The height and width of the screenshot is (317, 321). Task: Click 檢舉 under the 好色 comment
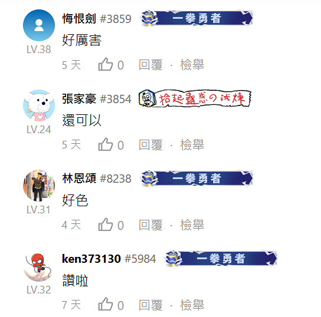192,225
